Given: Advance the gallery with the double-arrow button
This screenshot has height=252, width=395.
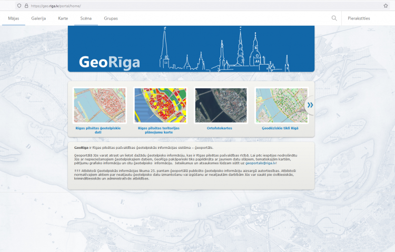Looking at the screenshot, I should (310, 105).
